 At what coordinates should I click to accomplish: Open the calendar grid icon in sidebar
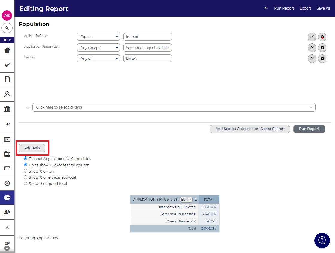coord(7,154)
